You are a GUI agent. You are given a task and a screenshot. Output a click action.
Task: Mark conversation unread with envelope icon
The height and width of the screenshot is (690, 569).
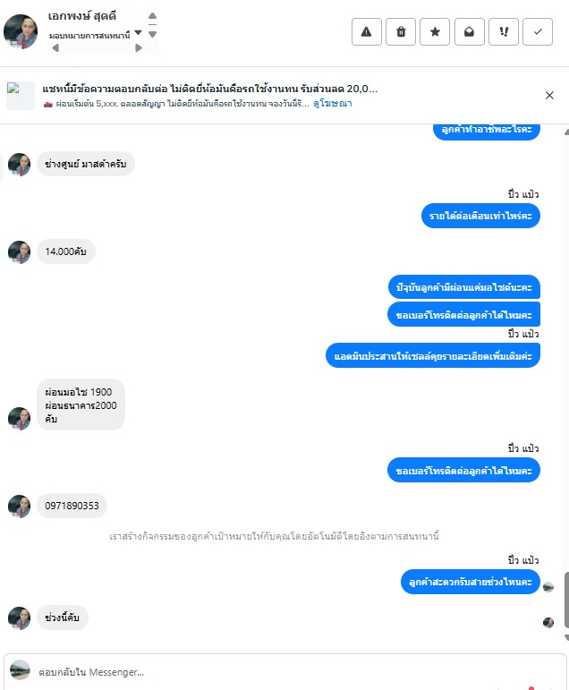[469, 31]
